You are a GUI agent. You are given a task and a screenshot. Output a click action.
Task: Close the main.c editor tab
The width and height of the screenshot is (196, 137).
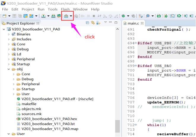click(142, 23)
